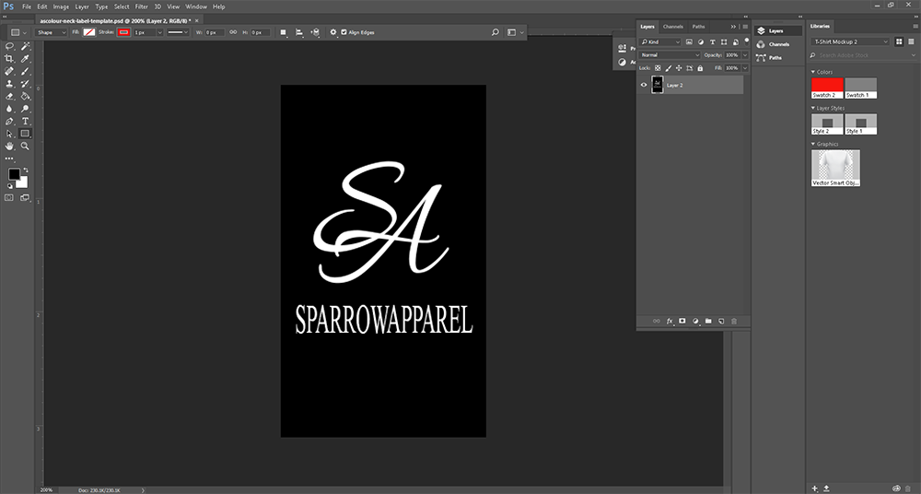This screenshot has height=494, width=921.
Task: Click the Vector Smart Object graphic thumbnail
Action: [835, 168]
